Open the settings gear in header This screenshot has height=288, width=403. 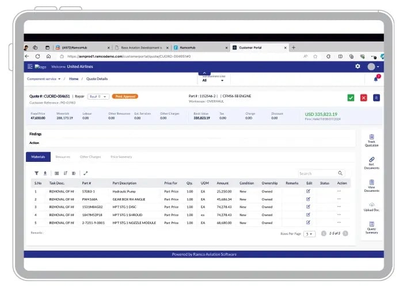coord(358,67)
